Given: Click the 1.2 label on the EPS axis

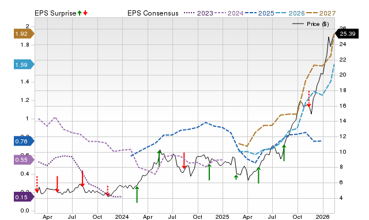Looking at the screenshot, I should pyautogui.click(x=25, y=100).
